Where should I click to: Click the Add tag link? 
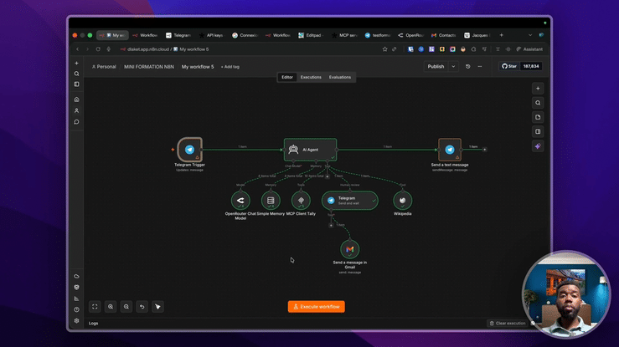pos(230,67)
